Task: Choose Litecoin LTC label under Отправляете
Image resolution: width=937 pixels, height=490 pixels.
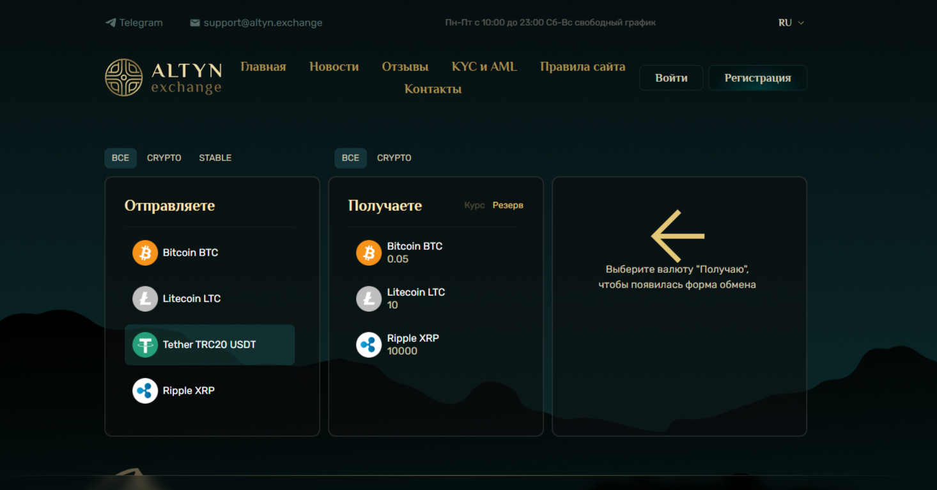Action: click(192, 299)
